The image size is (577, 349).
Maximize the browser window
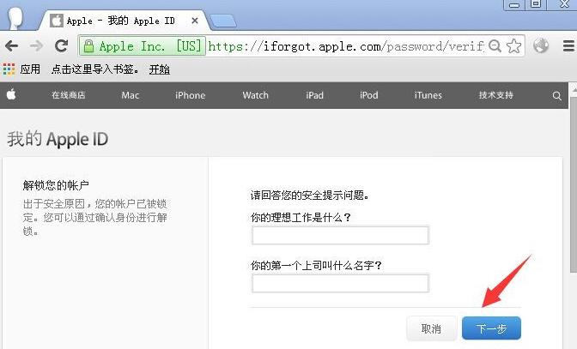[x=536, y=4]
